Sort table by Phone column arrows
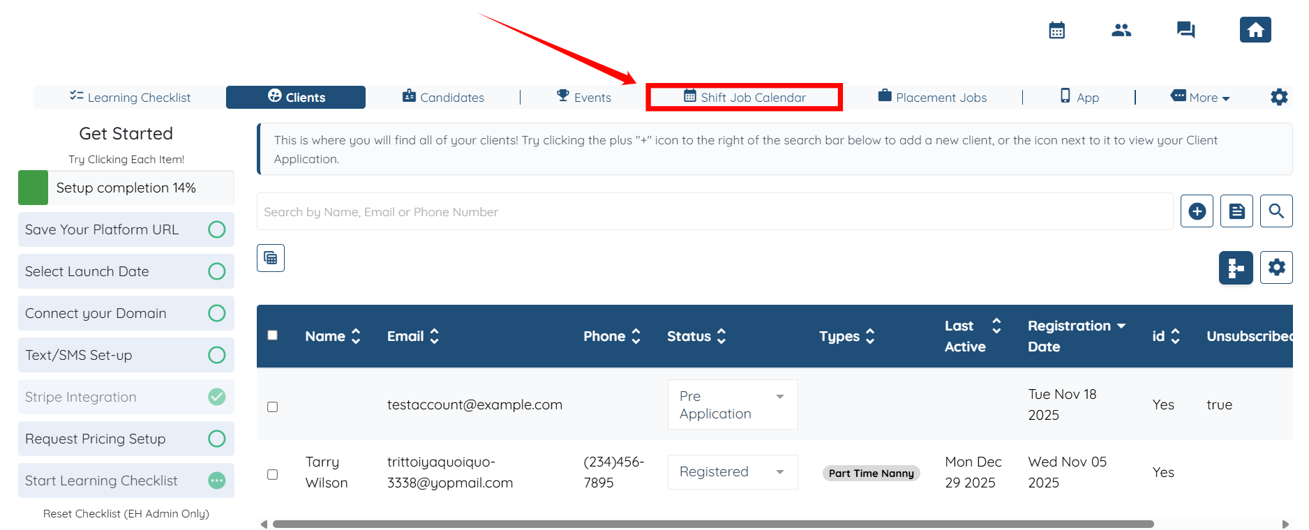Screen dimensions: 1309x530 coord(636,336)
